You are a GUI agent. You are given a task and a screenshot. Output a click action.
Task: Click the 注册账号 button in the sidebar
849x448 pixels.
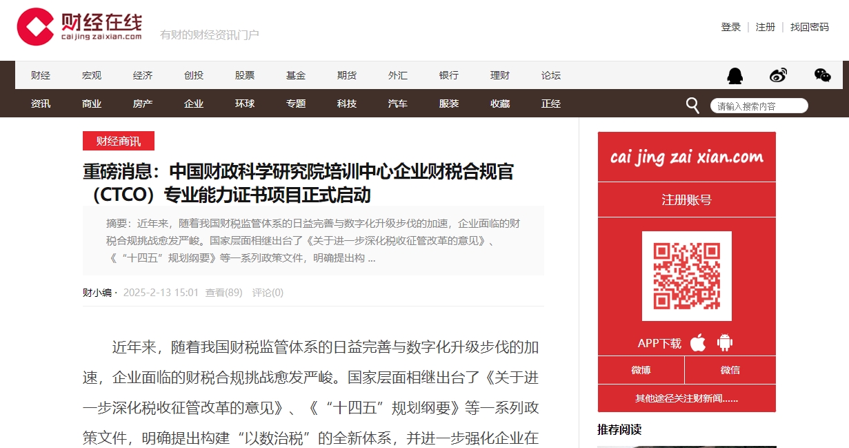coord(687,199)
